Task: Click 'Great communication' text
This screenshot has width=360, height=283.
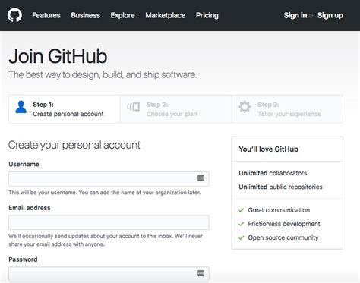Action: (279, 210)
